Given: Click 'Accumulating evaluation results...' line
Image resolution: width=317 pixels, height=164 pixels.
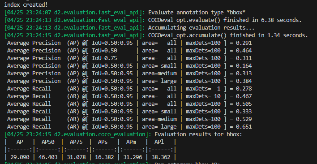Looking at the screenshot, I should tap(201, 28).
